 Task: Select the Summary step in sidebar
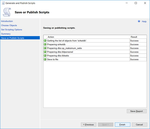click(6, 34)
